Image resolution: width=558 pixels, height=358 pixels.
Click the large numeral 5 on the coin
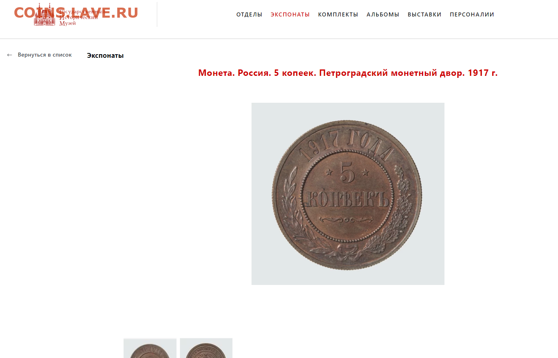(x=347, y=172)
